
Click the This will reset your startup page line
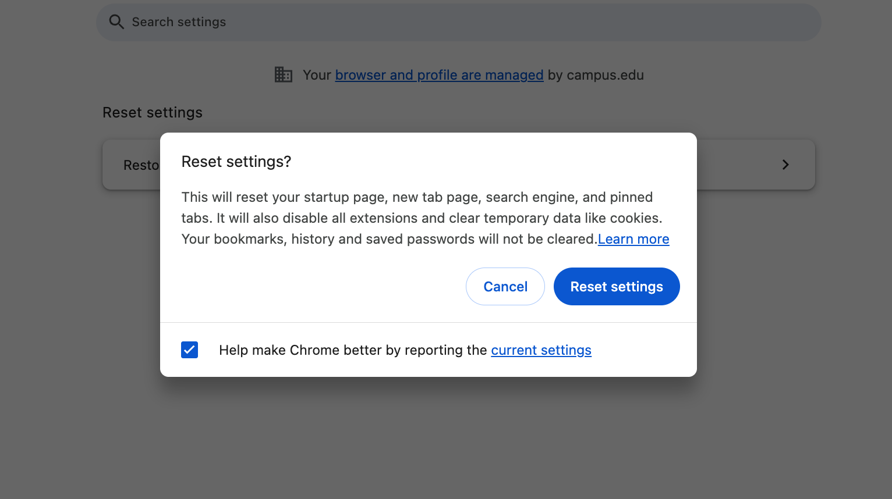[417, 197]
